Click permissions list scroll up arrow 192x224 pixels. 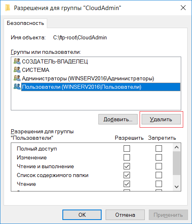pos(177,147)
